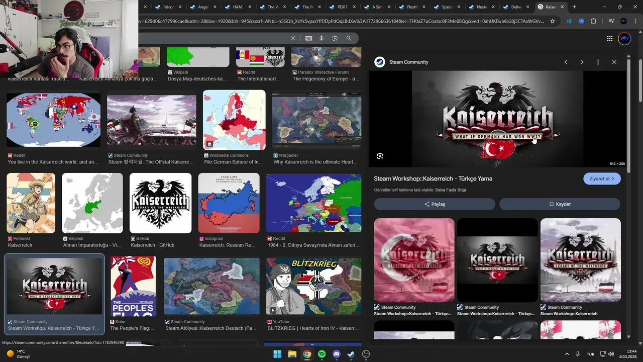The height and width of the screenshot is (362, 643).
Task: Open the Kobo People's Flag book thumbnail
Action: 133,286
